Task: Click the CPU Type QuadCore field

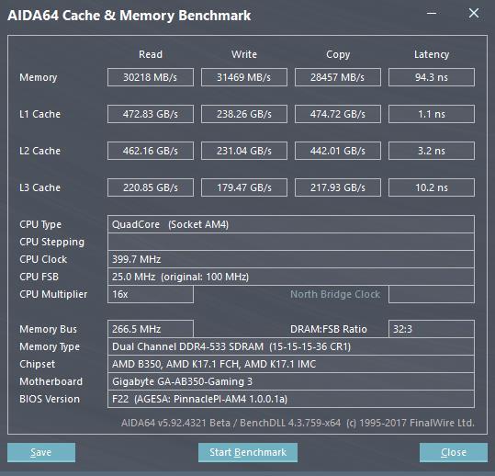Action: (291, 224)
